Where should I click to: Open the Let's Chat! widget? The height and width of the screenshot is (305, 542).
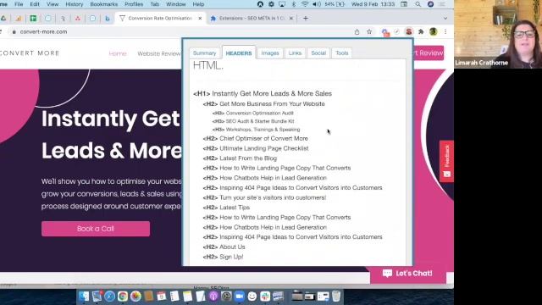click(407, 273)
